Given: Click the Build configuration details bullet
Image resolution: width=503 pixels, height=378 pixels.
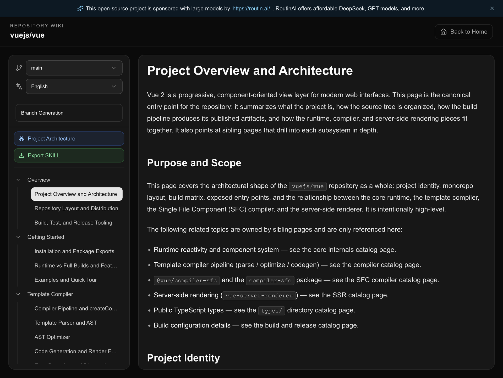Looking at the screenshot, I should 256,325.
